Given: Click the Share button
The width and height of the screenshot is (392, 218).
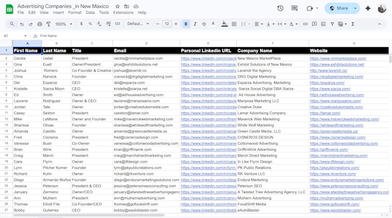Looking at the screenshot, I should click(338, 8).
